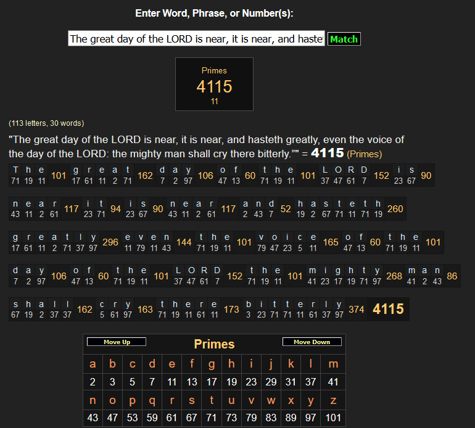The width and height of the screenshot is (475, 428).
Task: Click the '(113 letters, 30 words)' count text
Action: [46, 123]
